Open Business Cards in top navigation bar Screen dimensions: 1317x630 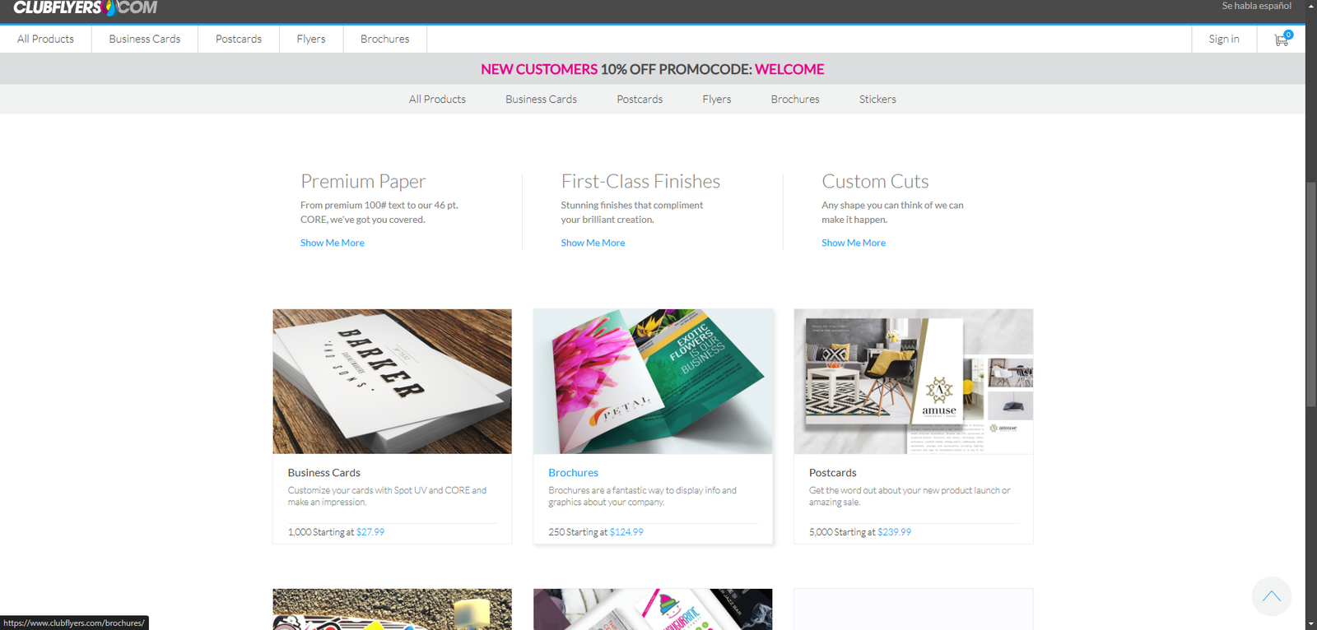tap(144, 39)
